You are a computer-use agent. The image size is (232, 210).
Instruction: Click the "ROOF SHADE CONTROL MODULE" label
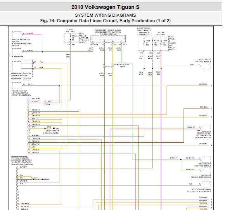coord(203,61)
